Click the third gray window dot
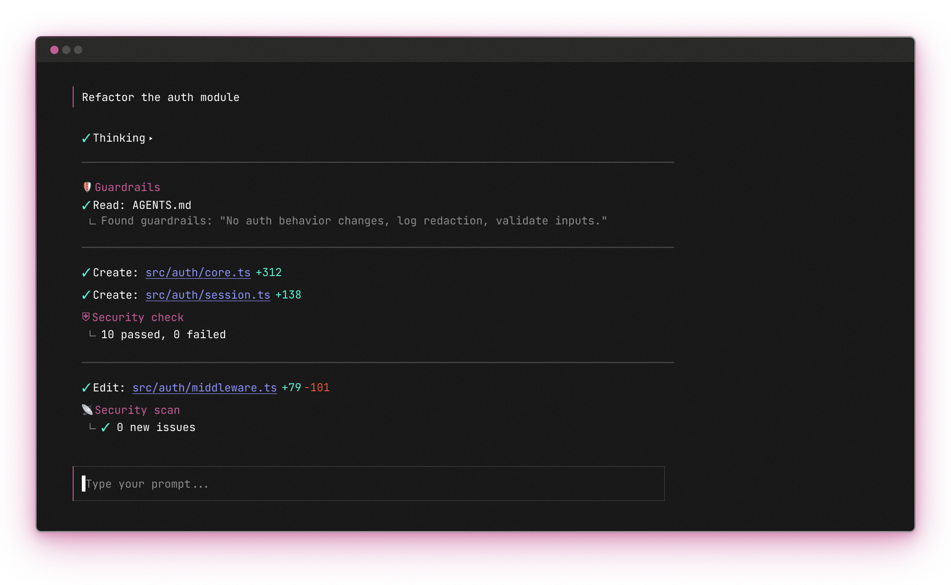The width and height of the screenshot is (951, 585). tap(78, 50)
